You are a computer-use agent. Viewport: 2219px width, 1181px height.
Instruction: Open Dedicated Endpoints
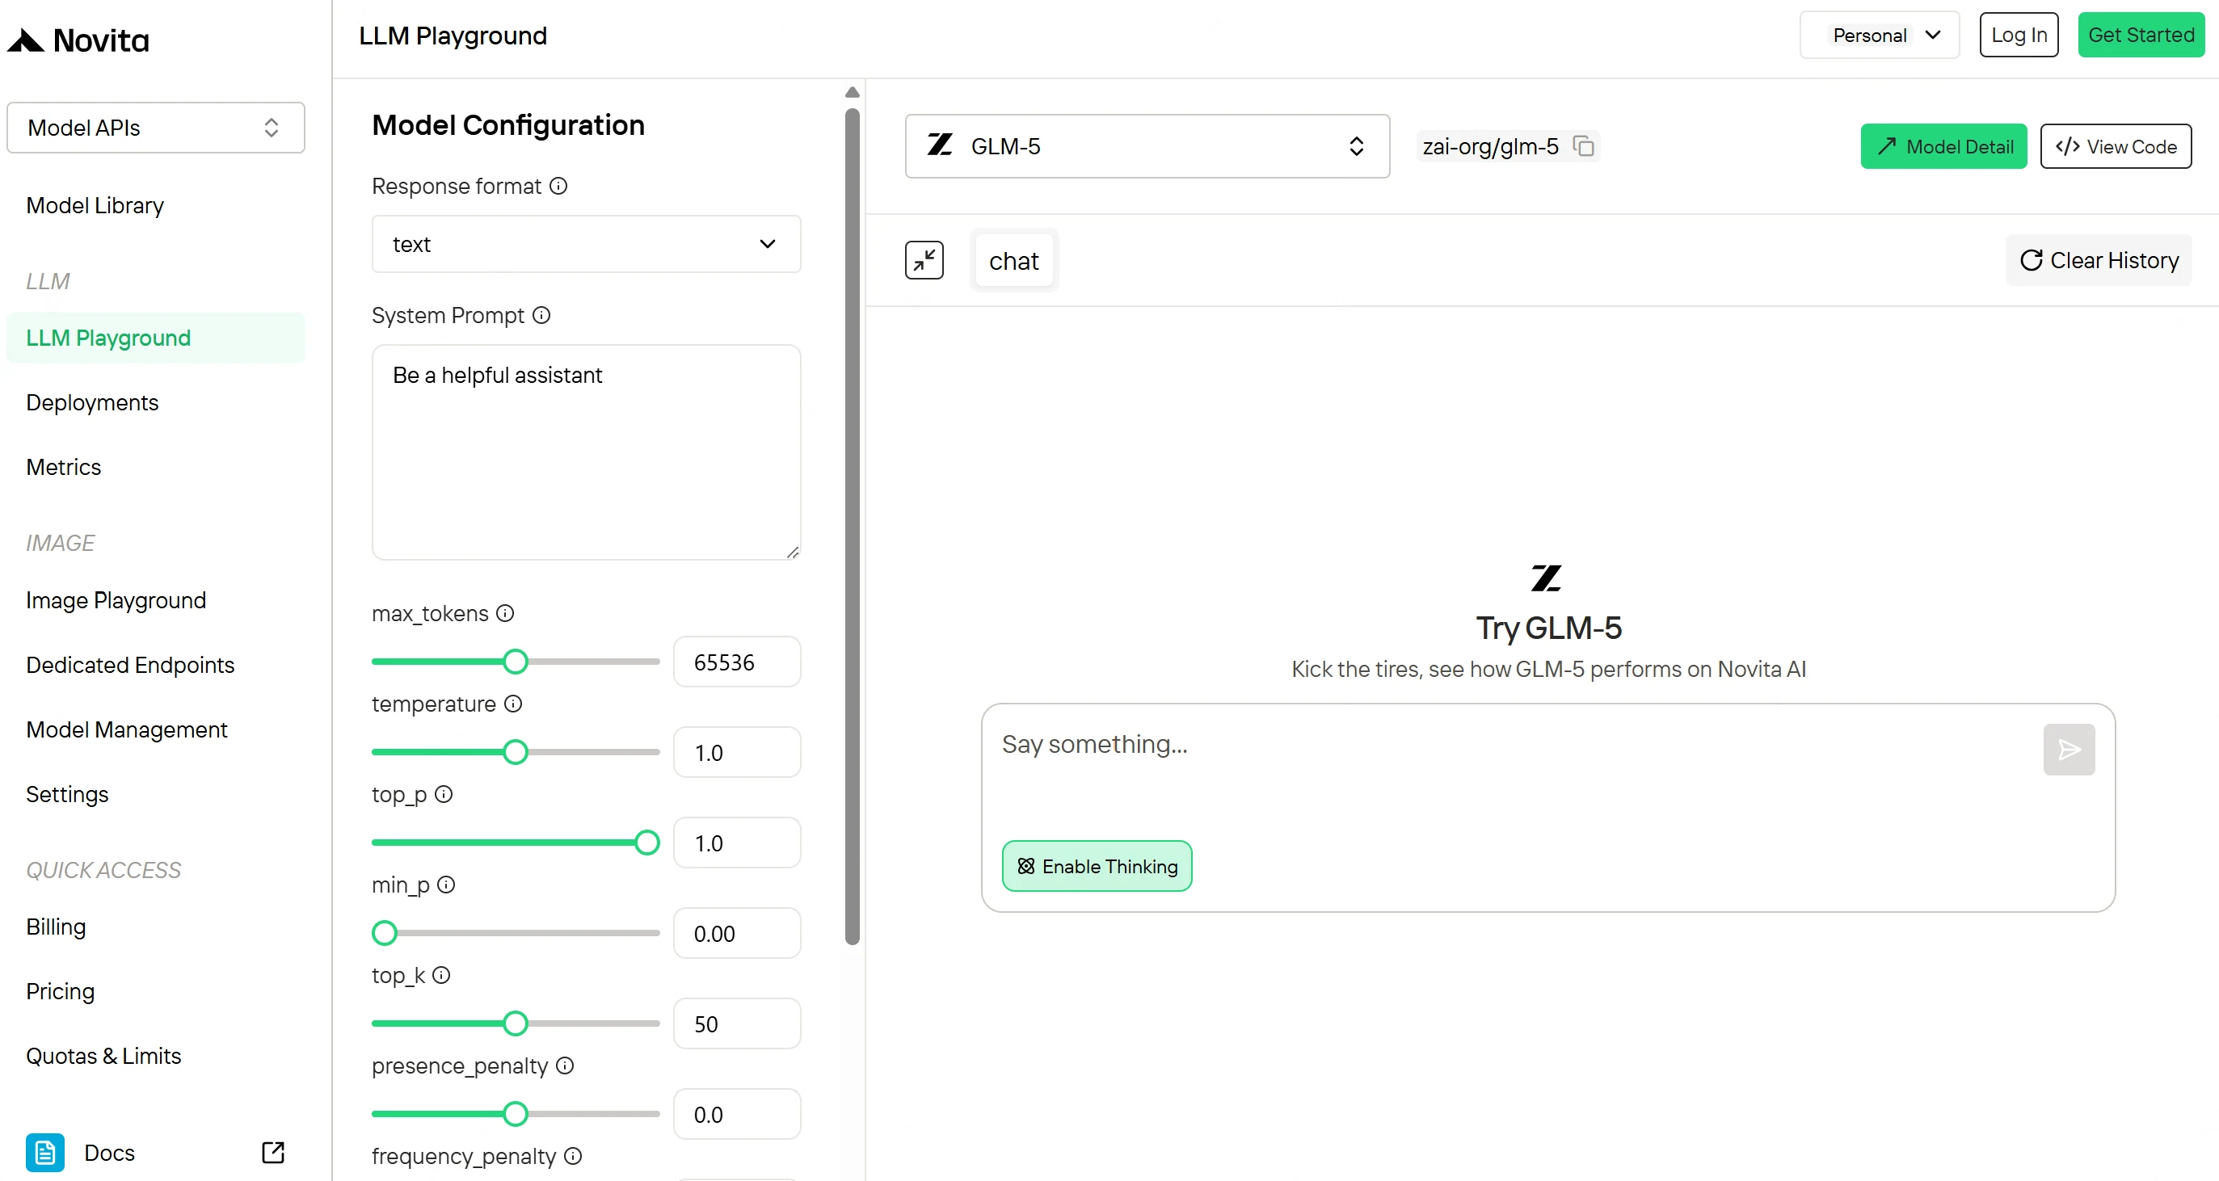tap(130, 664)
